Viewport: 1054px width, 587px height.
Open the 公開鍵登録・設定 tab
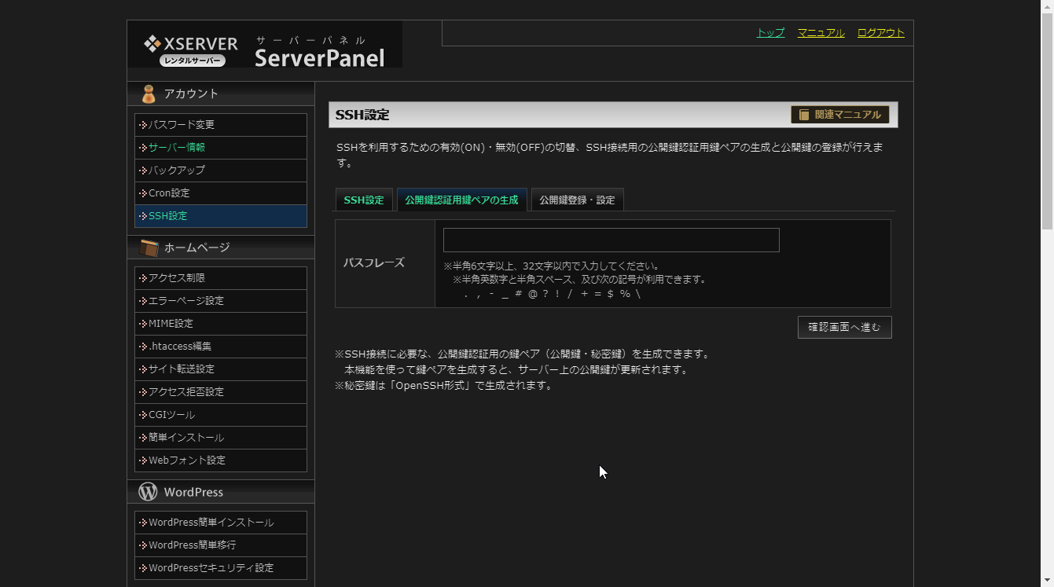tap(577, 200)
